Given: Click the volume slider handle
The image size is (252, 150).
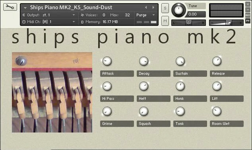Looking at the screenshot, I should (229, 23).
